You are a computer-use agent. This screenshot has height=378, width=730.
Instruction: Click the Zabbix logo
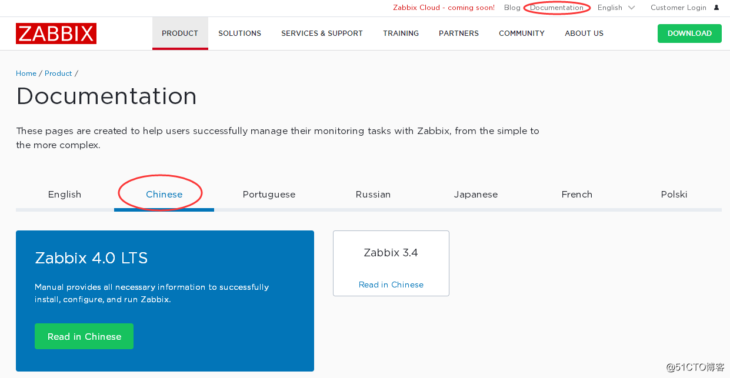coord(56,34)
